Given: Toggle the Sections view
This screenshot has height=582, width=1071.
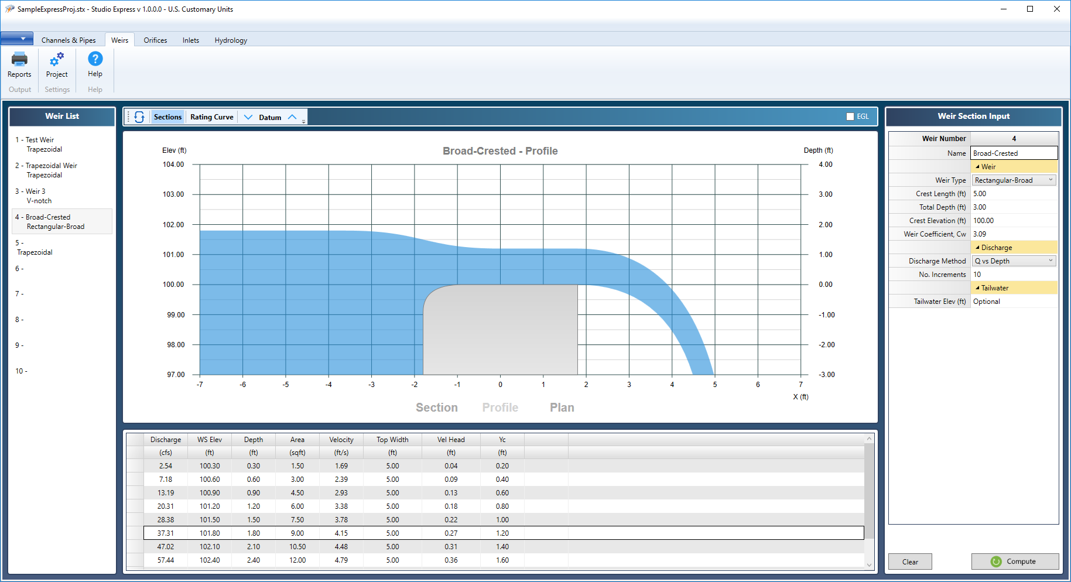Looking at the screenshot, I should coord(167,117).
